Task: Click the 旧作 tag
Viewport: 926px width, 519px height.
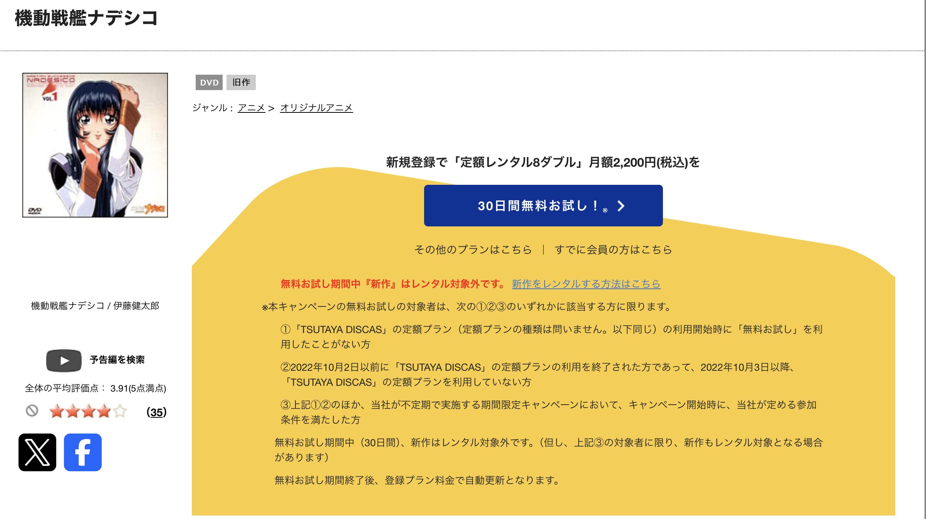Action: pos(241,82)
